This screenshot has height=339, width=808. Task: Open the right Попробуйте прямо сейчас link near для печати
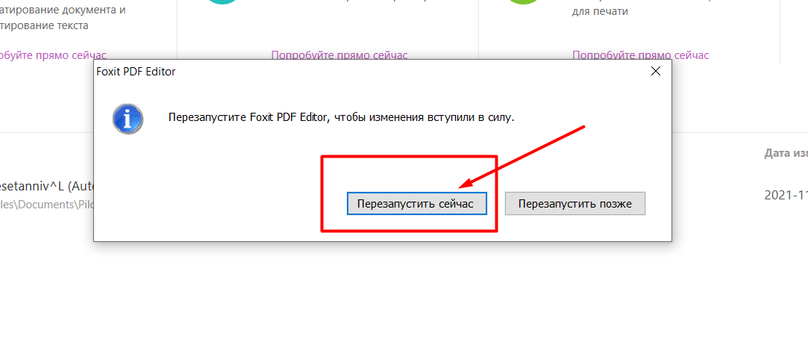coord(641,55)
